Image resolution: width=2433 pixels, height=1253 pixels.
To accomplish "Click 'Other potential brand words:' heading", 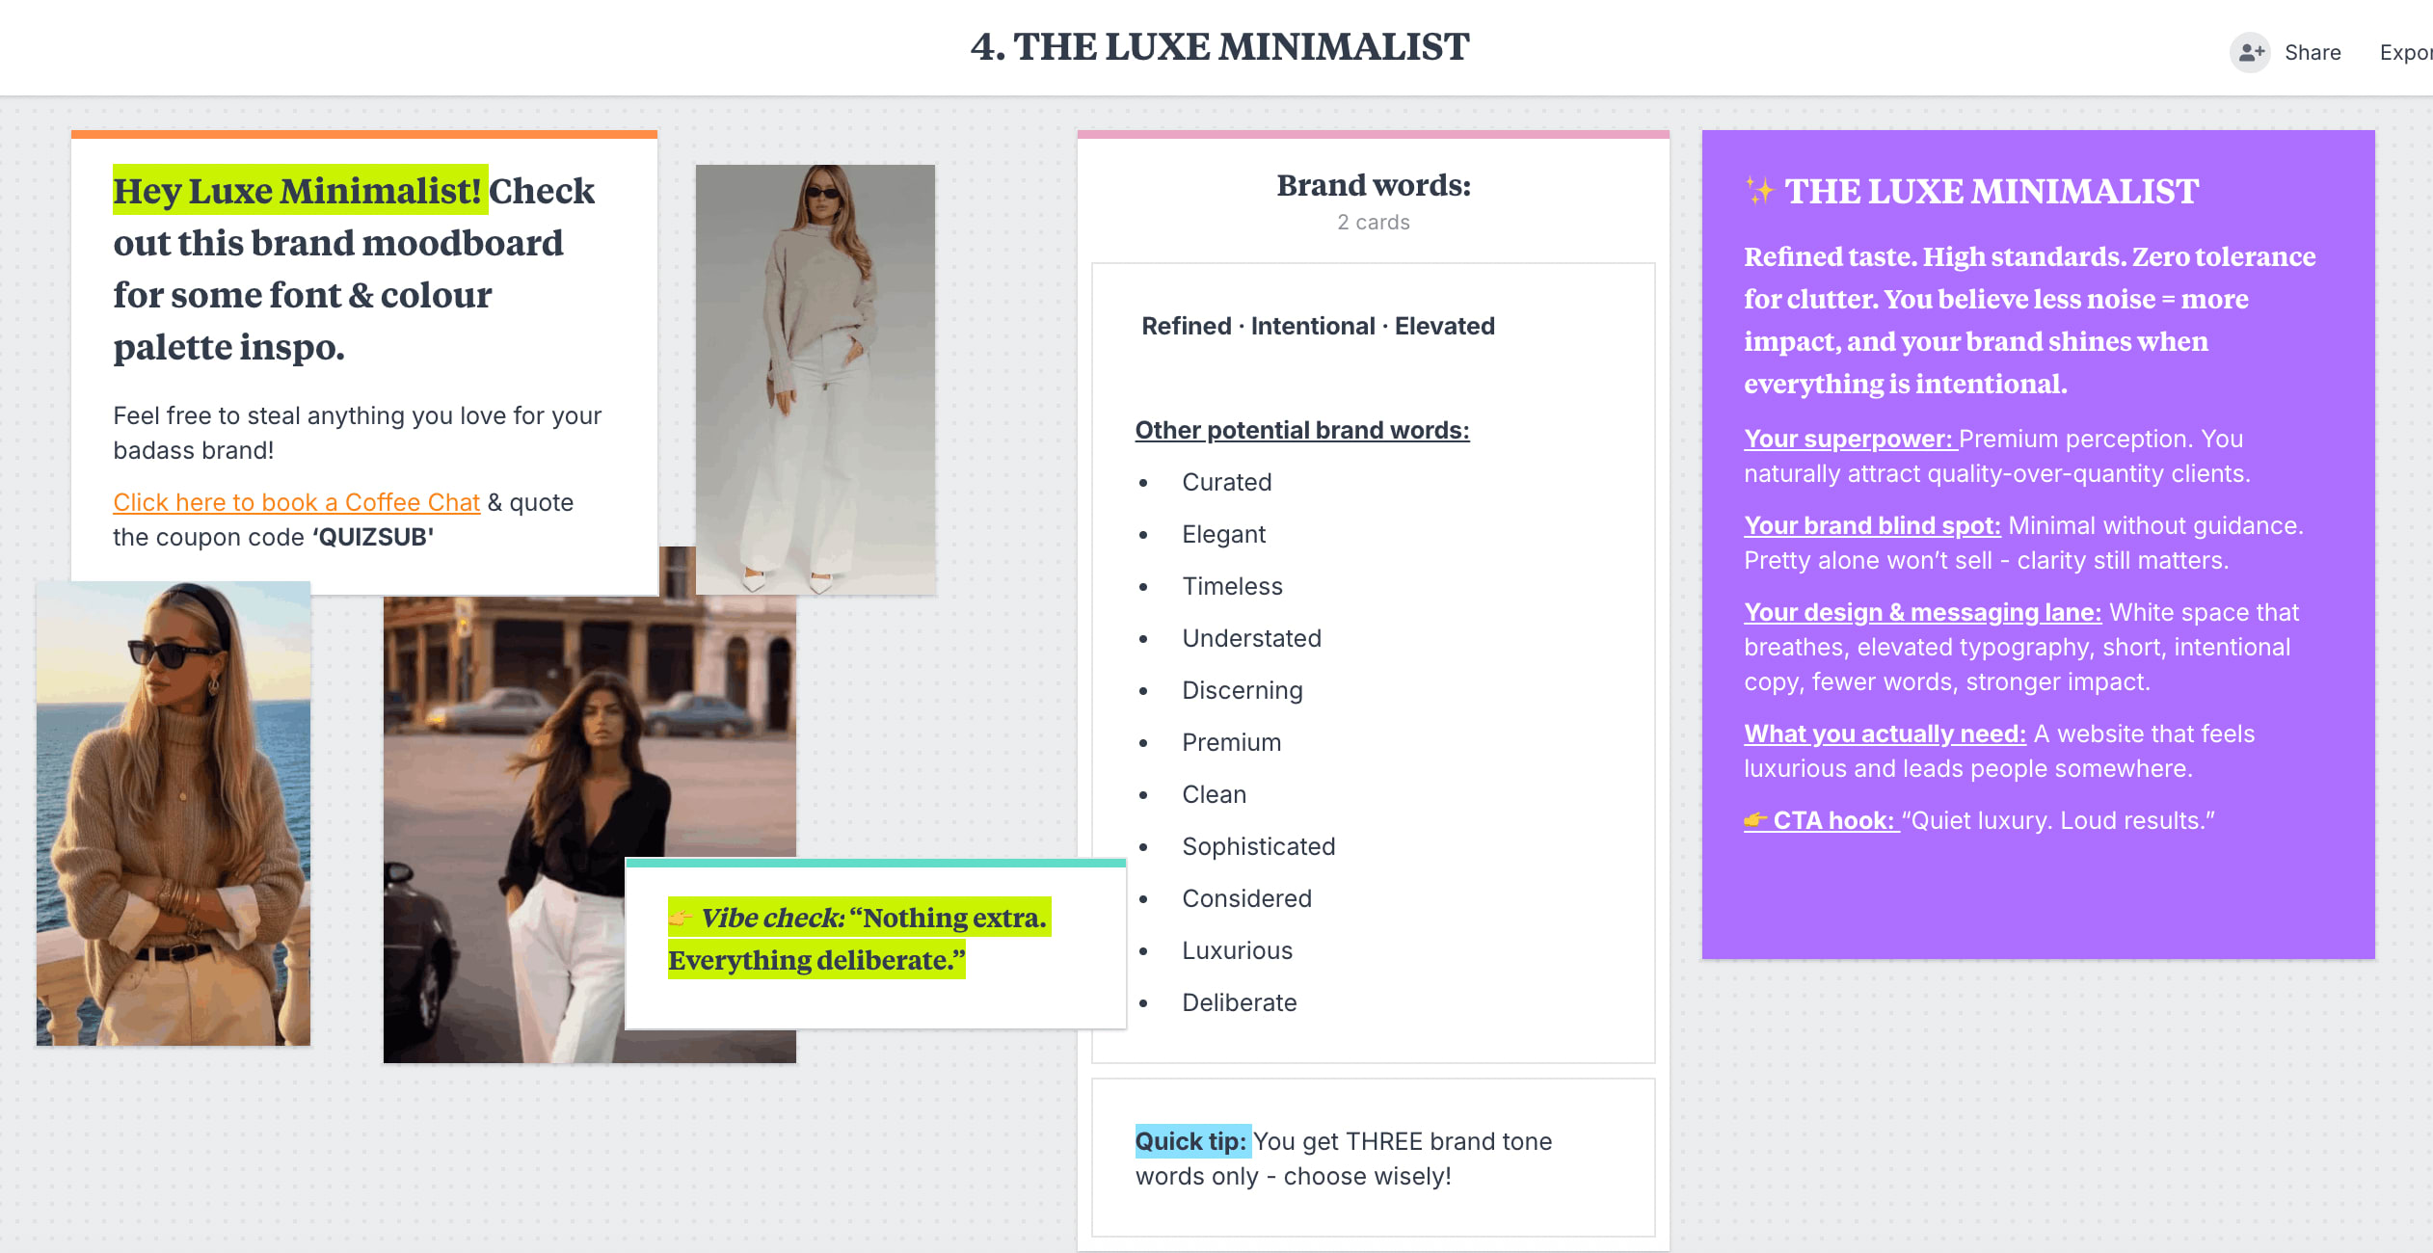I will point(1301,430).
